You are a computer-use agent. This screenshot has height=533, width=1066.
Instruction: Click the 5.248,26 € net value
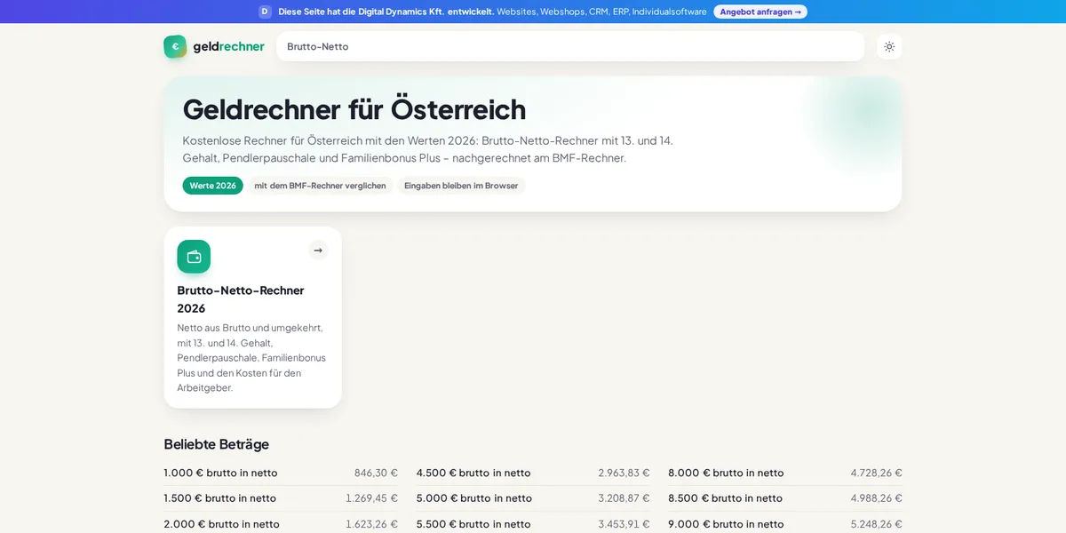click(876, 524)
